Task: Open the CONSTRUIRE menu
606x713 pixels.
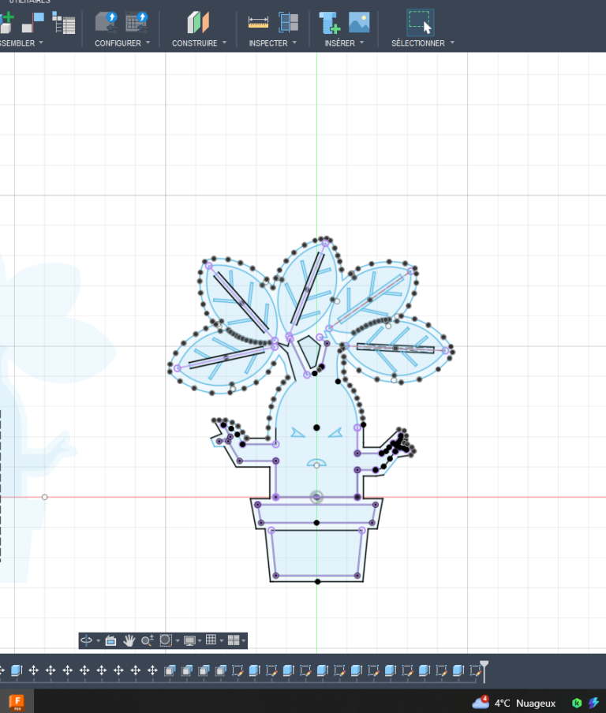Action: click(199, 43)
